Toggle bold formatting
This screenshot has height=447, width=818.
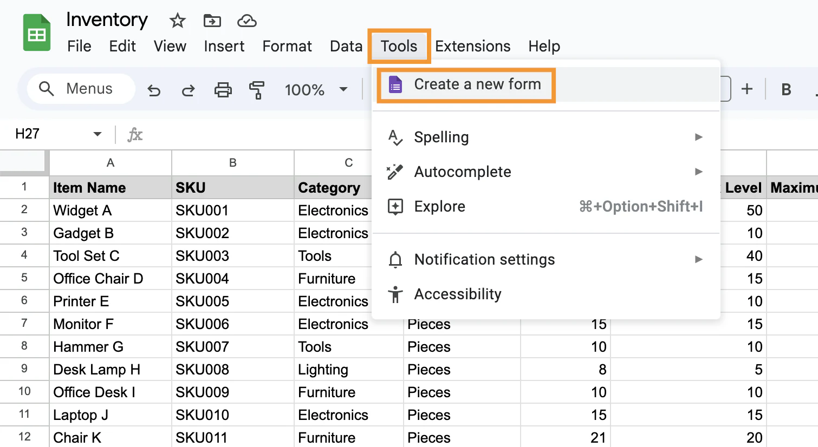click(786, 90)
